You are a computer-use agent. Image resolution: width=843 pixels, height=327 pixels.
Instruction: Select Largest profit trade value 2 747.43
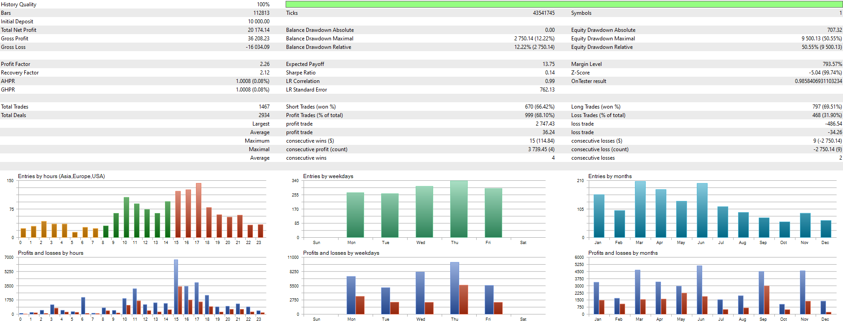click(x=545, y=124)
